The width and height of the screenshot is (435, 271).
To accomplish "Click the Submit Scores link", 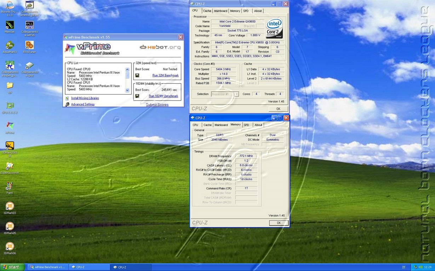I will pyautogui.click(x=157, y=105).
